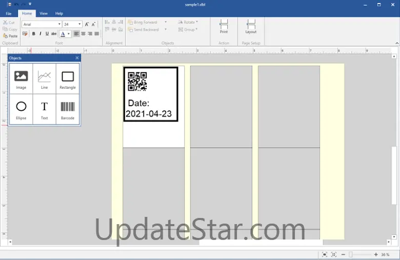Collapse the ribbon with the chevron
Image resolution: width=400 pixels, height=260 pixels.
(397, 43)
